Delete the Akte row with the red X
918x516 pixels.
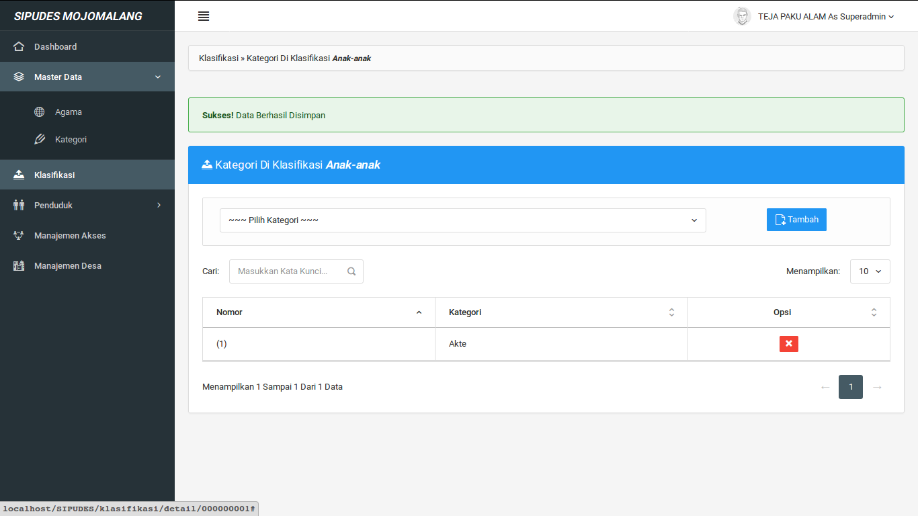(x=789, y=343)
